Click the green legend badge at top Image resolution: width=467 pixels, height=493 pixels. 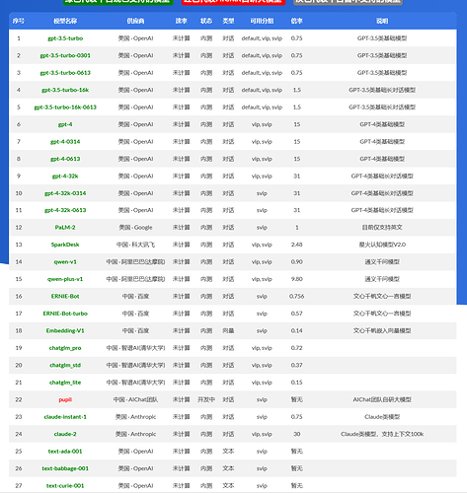click(118, 2)
